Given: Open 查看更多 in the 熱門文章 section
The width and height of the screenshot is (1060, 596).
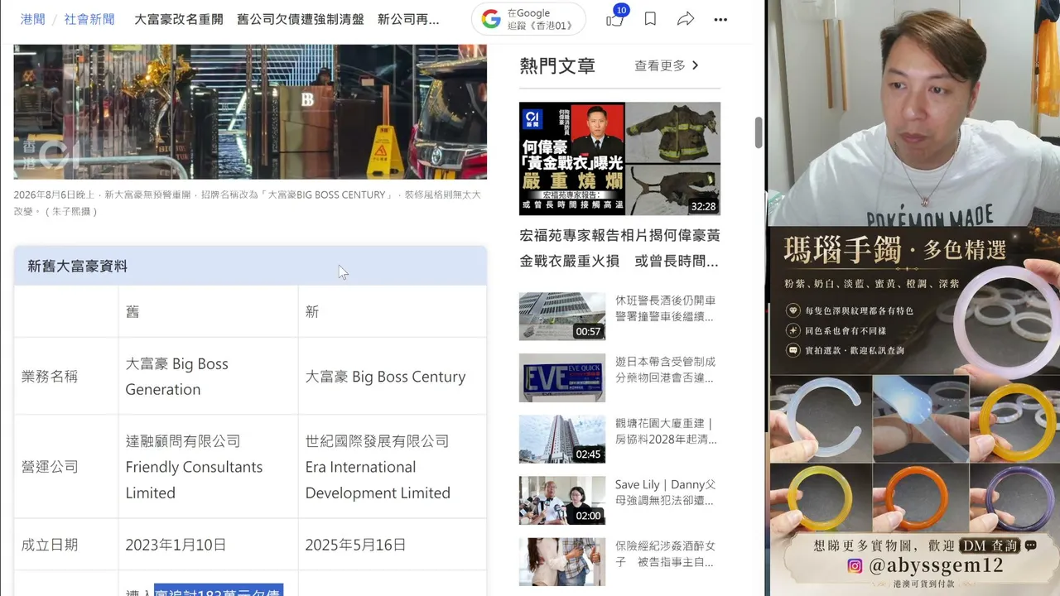Looking at the screenshot, I should [x=667, y=65].
